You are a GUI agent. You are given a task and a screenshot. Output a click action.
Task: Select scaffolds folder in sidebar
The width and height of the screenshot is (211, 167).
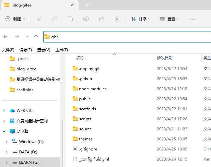click(21, 90)
